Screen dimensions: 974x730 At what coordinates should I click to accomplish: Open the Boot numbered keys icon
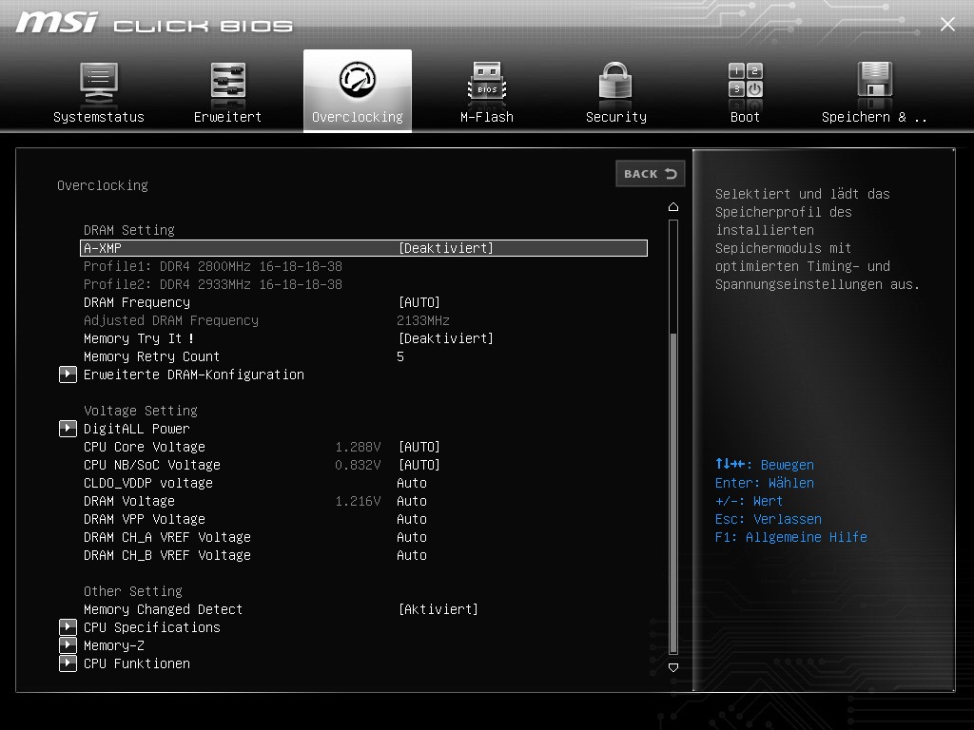(746, 81)
